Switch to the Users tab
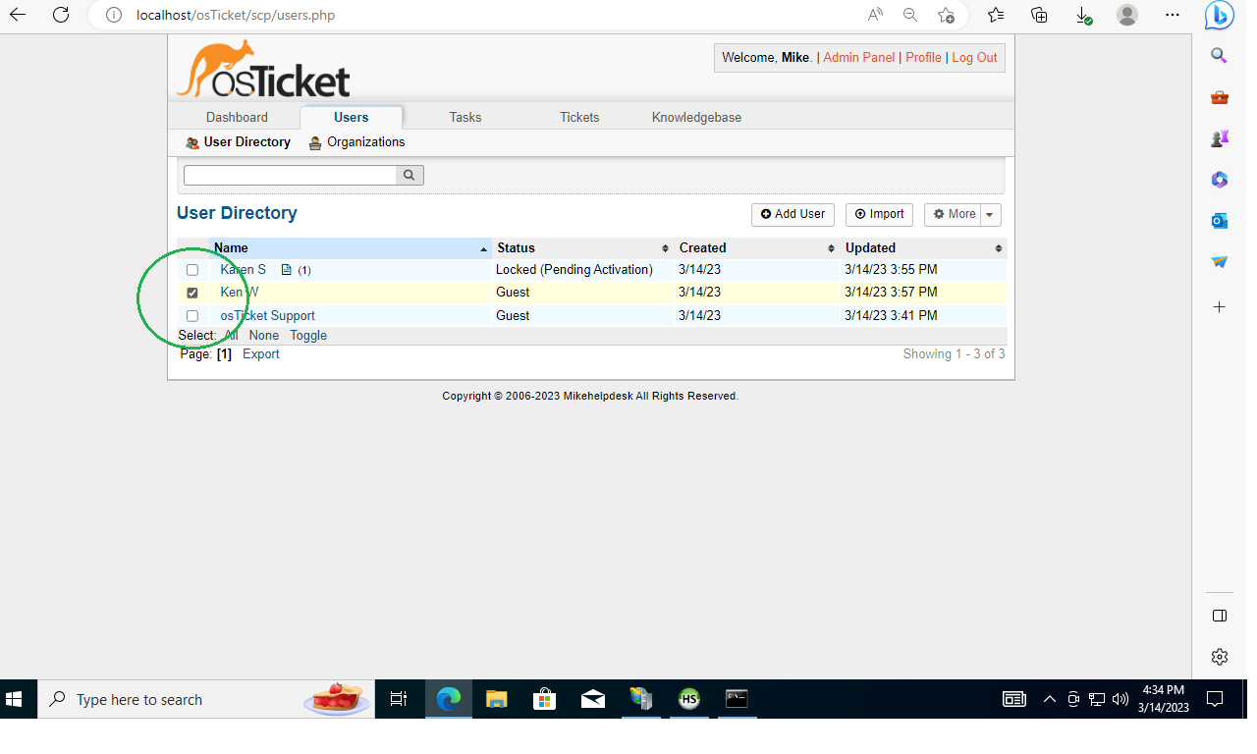This screenshot has width=1257, height=754. point(352,117)
